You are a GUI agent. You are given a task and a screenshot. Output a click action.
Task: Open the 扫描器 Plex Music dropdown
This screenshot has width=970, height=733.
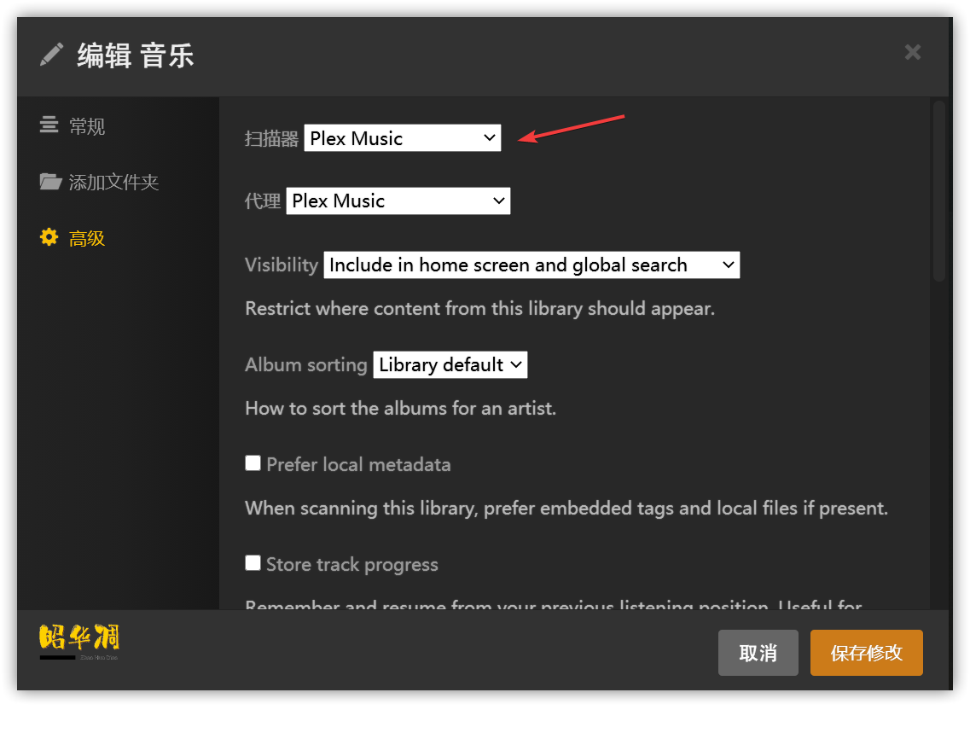(402, 138)
